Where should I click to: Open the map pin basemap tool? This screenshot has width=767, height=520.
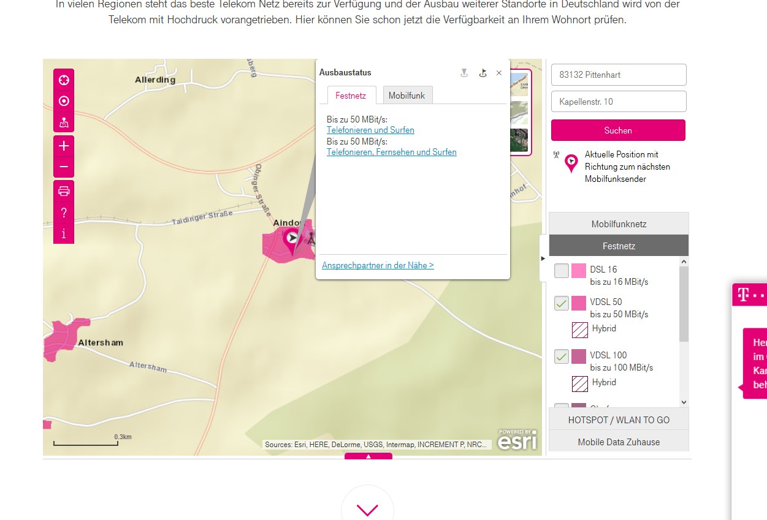(64, 122)
